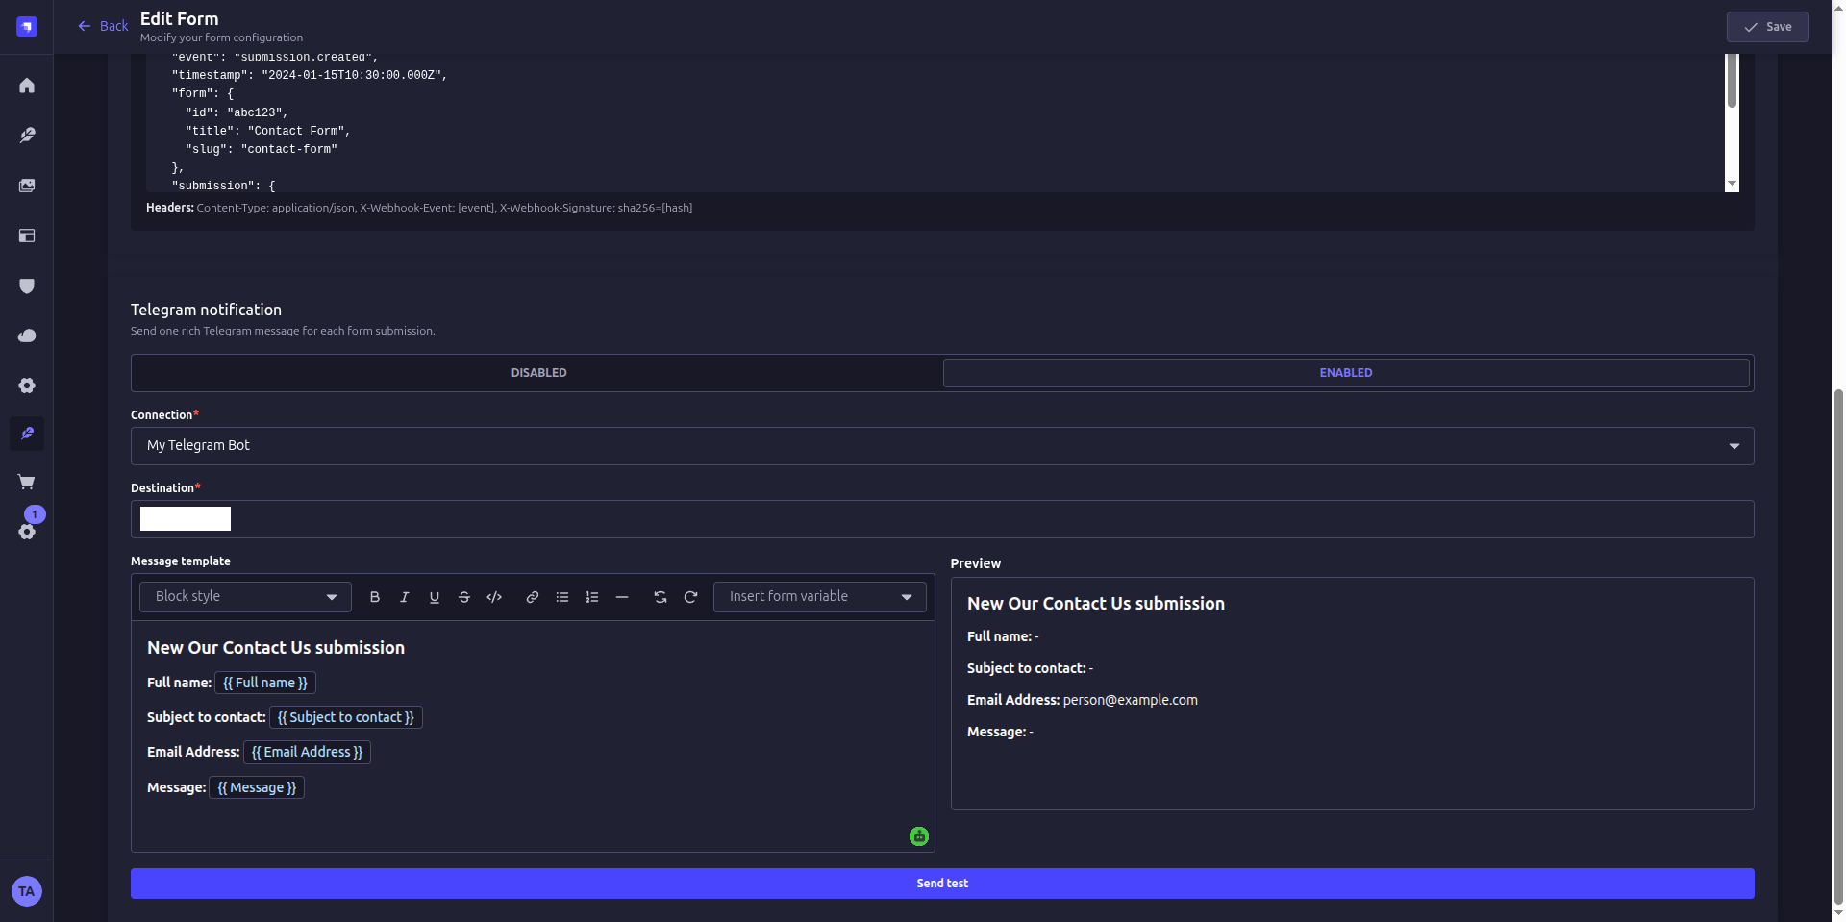The height and width of the screenshot is (922, 1846).
Task: Open the cloud sidebar icon
Action: click(x=27, y=336)
